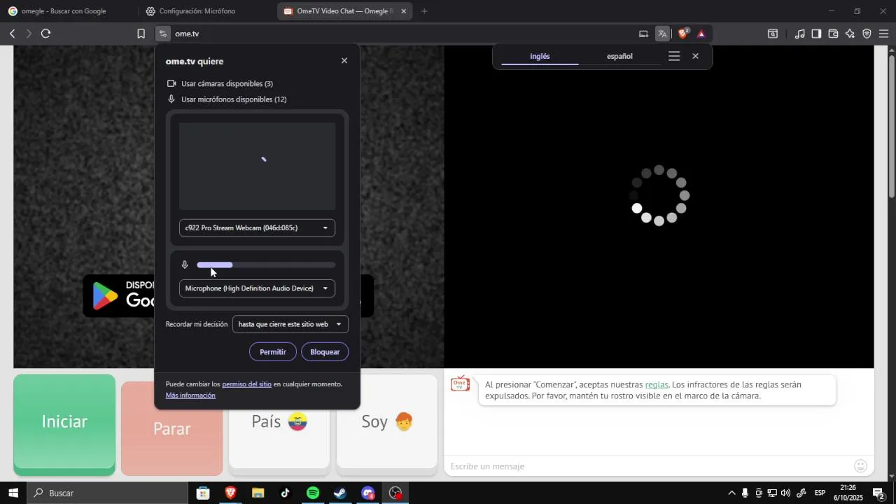Click the camera preview area in dialog
The width and height of the screenshot is (896, 504).
[257, 167]
